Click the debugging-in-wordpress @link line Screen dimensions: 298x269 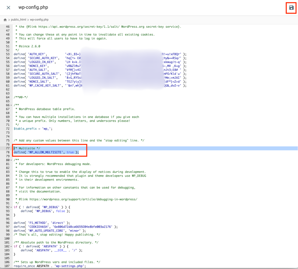click(x=76, y=199)
